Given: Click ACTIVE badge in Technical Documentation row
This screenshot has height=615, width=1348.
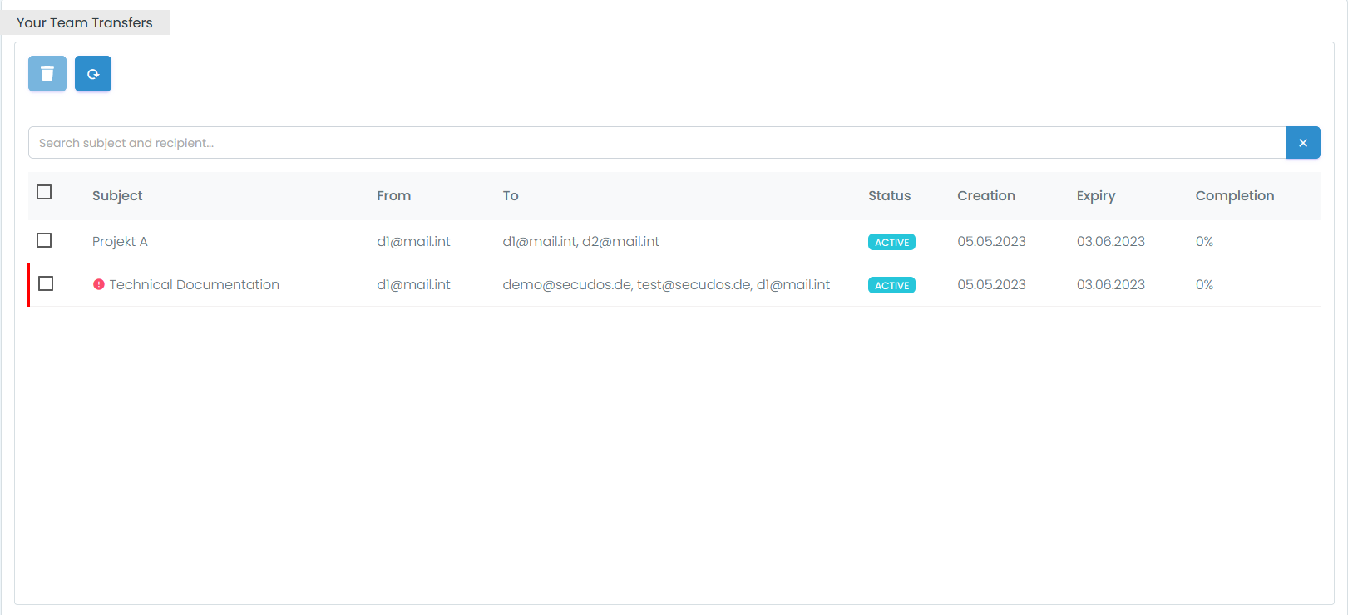Looking at the screenshot, I should click(891, 285).
